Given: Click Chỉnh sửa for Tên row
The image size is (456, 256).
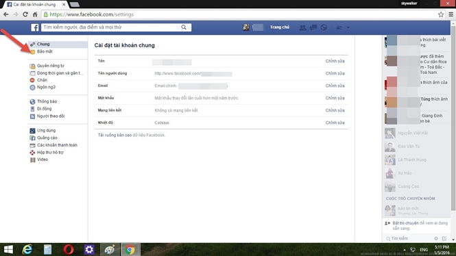Looking at the screenshot, I should [335, 61].
